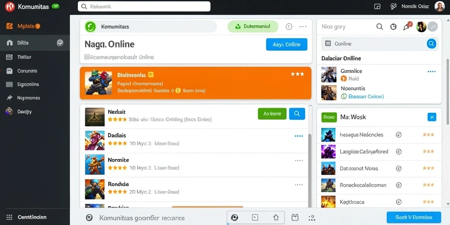Click the magnifier icon in Nico gory panel

click(x=380, y=27)
